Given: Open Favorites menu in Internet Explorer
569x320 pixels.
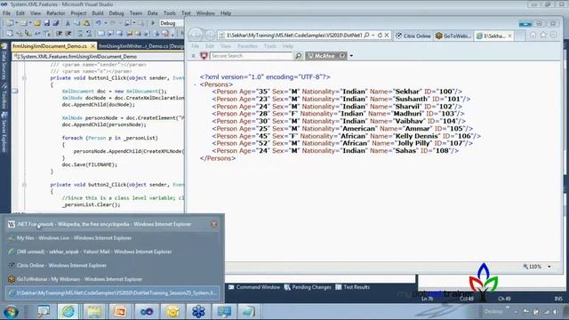Looking at the screenshot, I should pos(247,46).
